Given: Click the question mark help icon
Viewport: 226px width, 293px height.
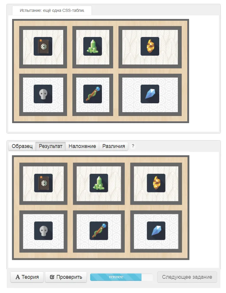Looking at the screenshot, I should tap(133, 146).
